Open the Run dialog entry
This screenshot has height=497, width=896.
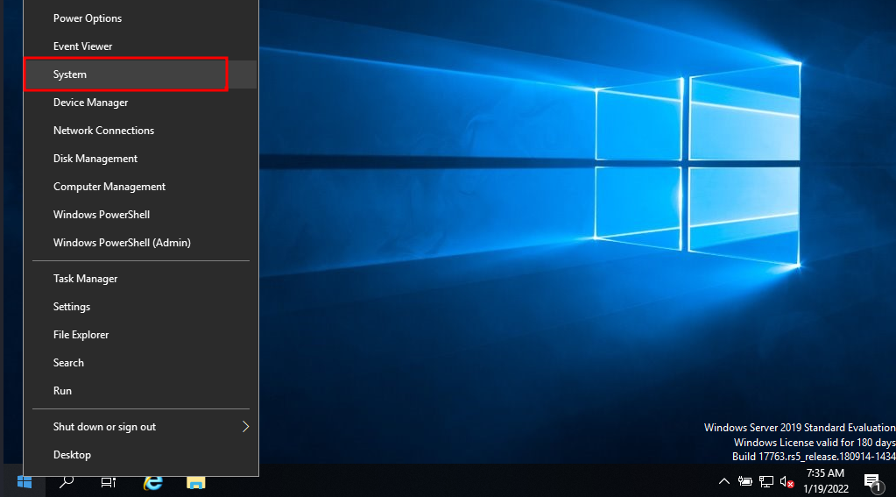point(140,391)
